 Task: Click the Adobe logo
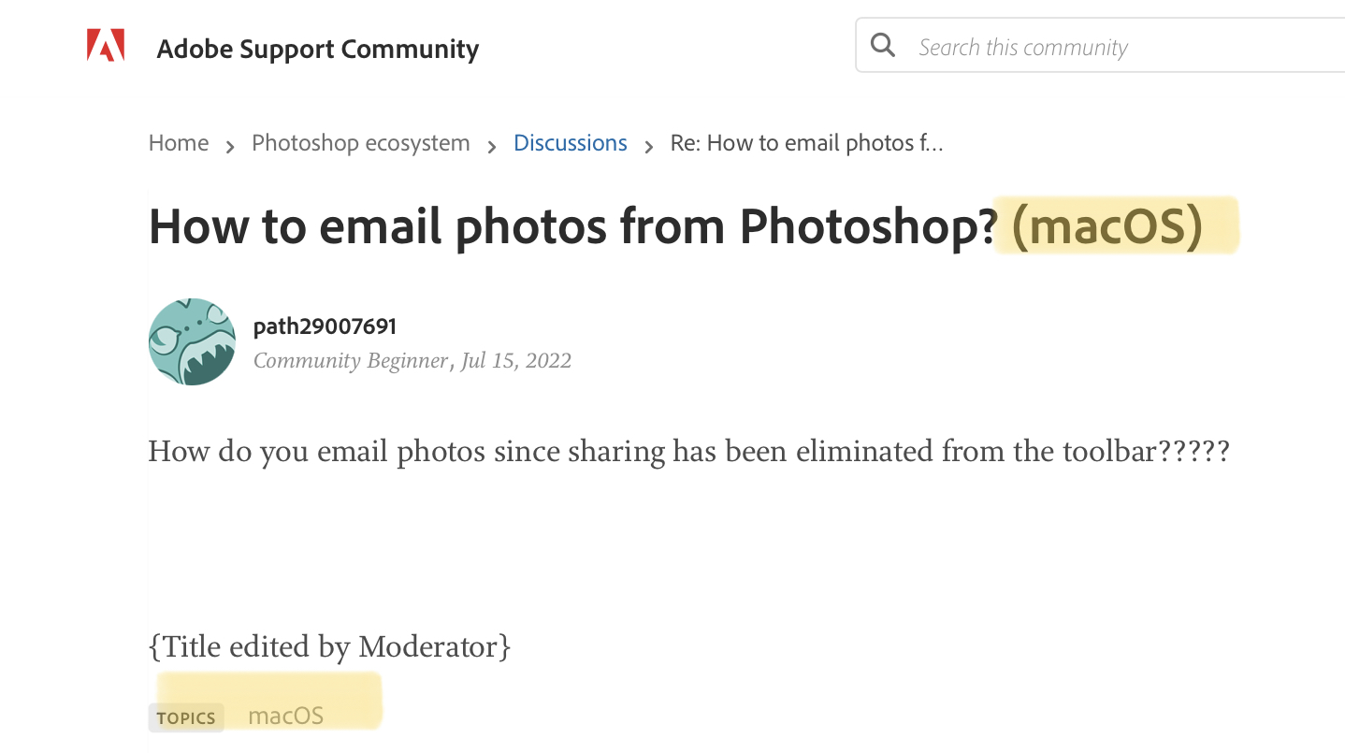tap(106, 44)
